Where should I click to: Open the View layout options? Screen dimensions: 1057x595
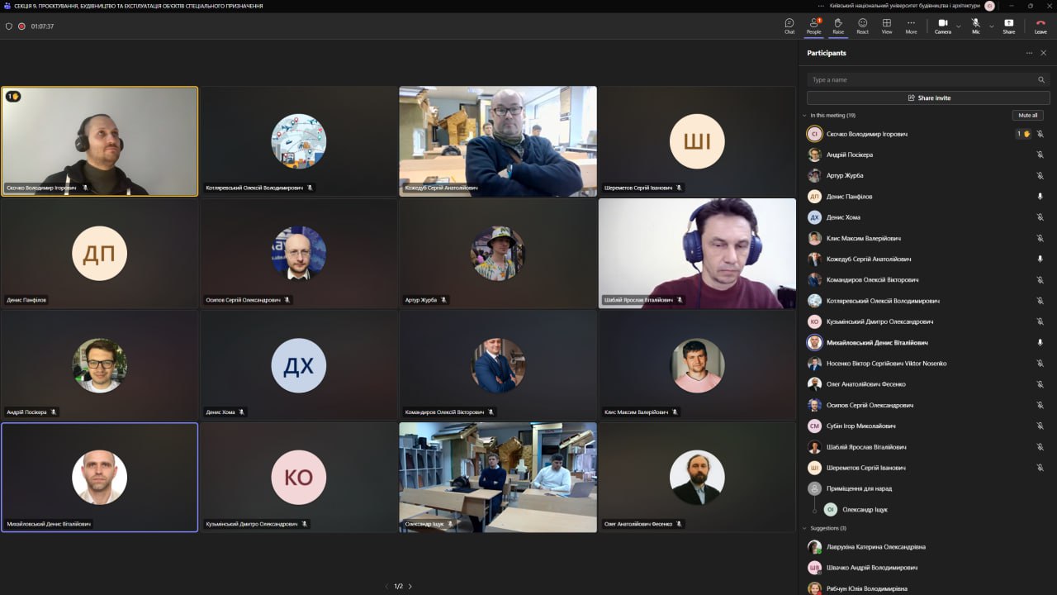886,26
